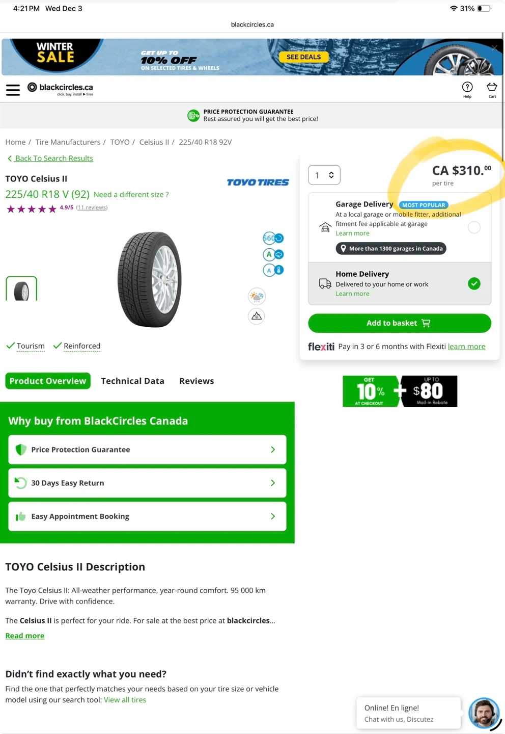
Task: Click the SEE DEALS banner button
Action: point(303,57)
